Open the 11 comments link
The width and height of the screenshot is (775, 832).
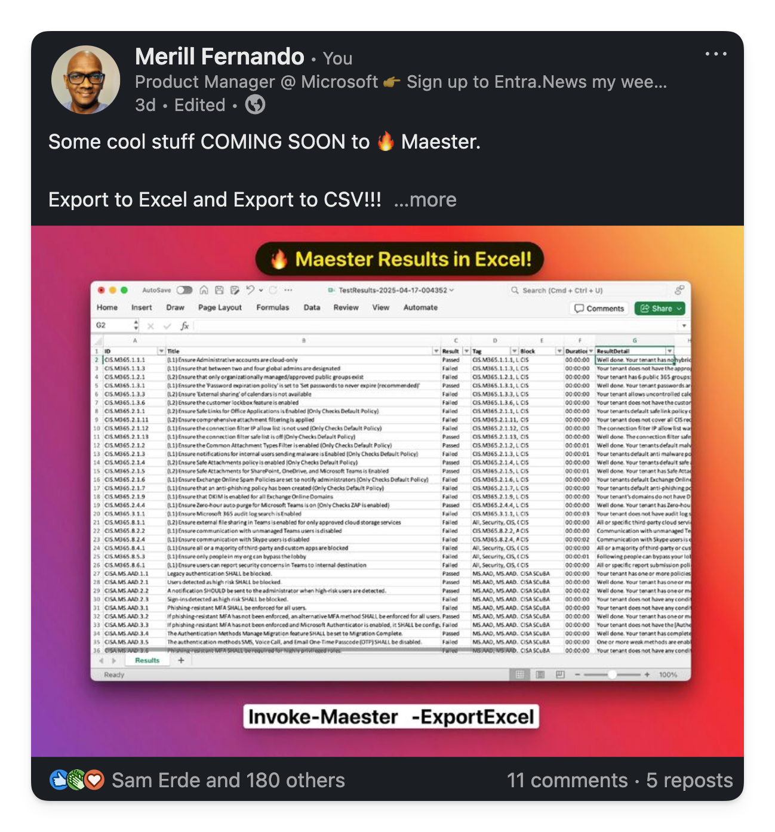pyautogui.click(x=567, y=780)
